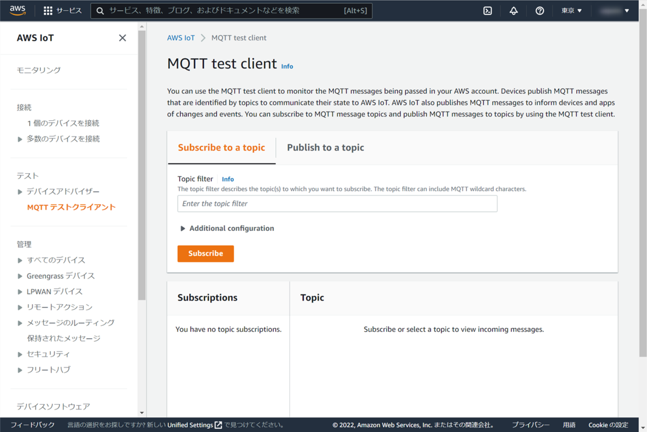Viewport: 647px width, 432px height.
Task: Expand LPWAN デバイス tree item
Action: (x=20, y=292)
